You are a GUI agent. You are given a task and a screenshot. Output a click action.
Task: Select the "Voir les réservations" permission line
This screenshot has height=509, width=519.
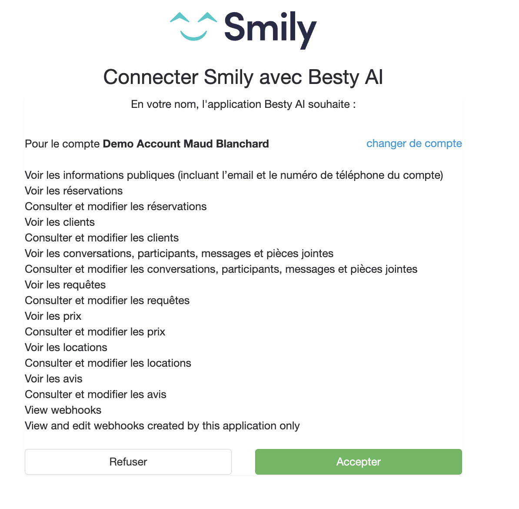pos(73,191)
